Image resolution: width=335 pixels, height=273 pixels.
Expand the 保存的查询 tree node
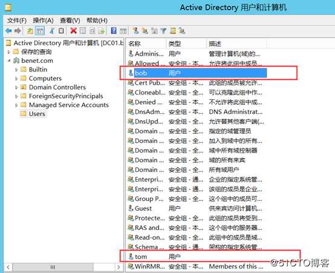[x=8, y=52]
